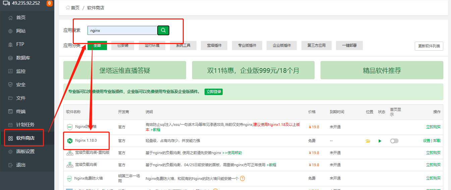This screenshot has width=451, height=190.
Task: Click 立即购买 in Nginx防火墙 row
Action: (433, 127)
